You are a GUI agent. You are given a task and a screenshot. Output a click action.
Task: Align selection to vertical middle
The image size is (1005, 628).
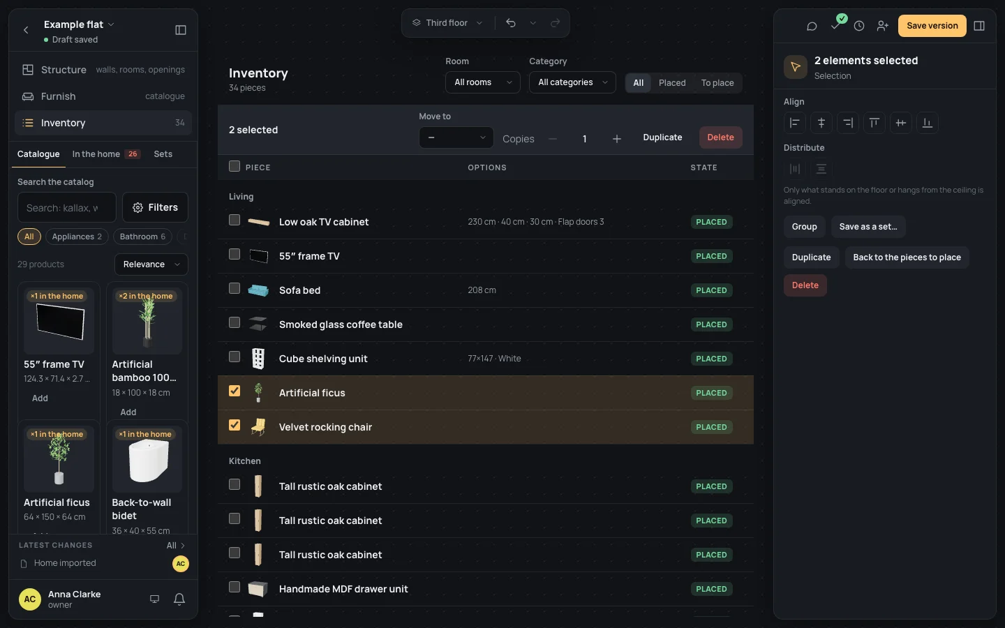pyautogui.click(x=901, y=123)
